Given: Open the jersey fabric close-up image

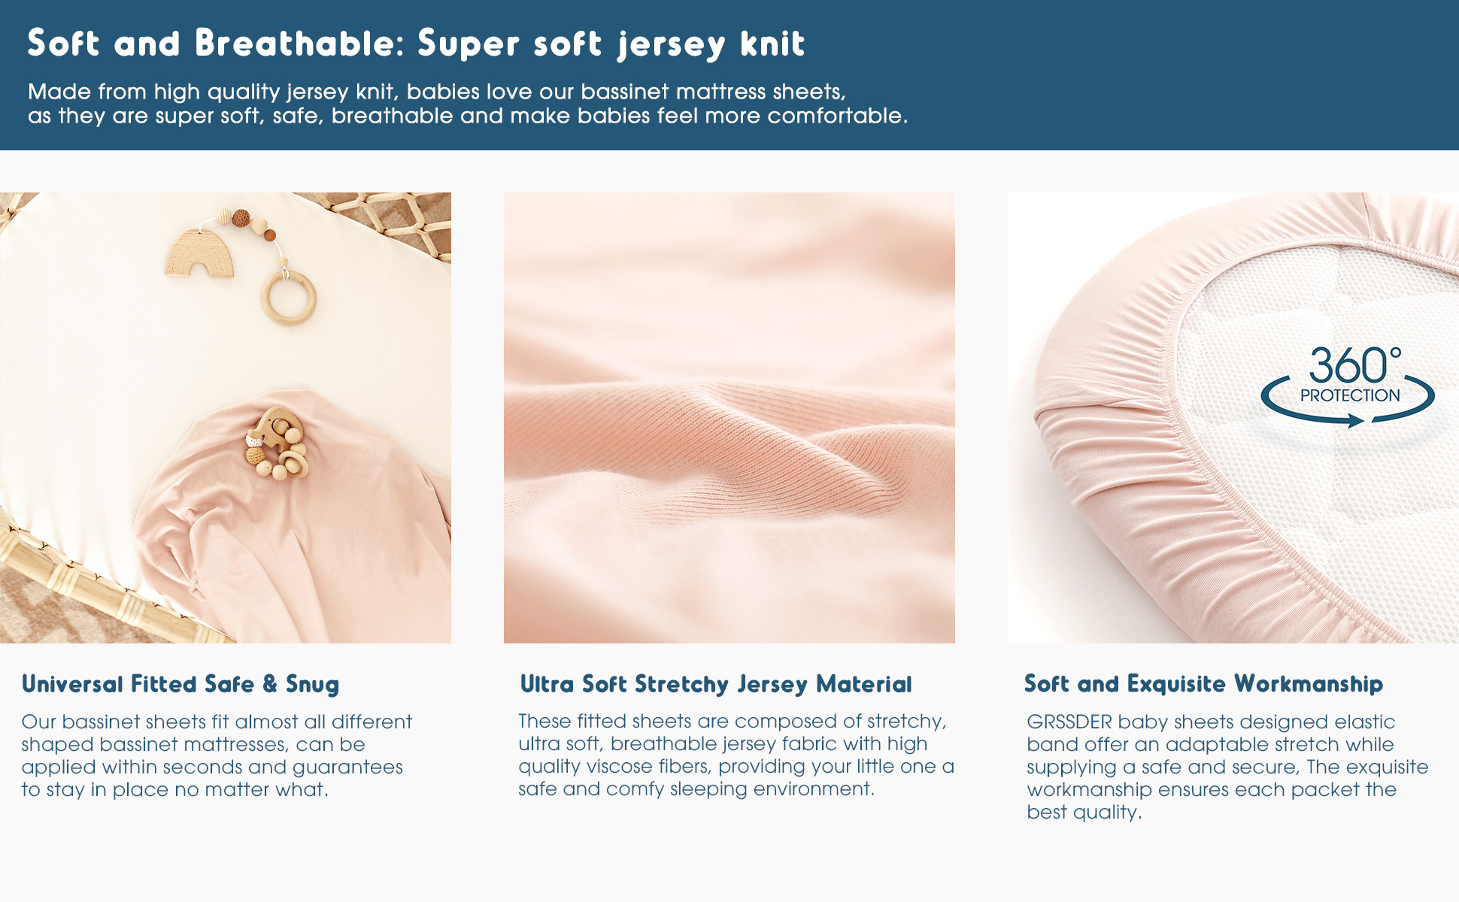Looking at the screenshot, I should (x=729, y=417).
